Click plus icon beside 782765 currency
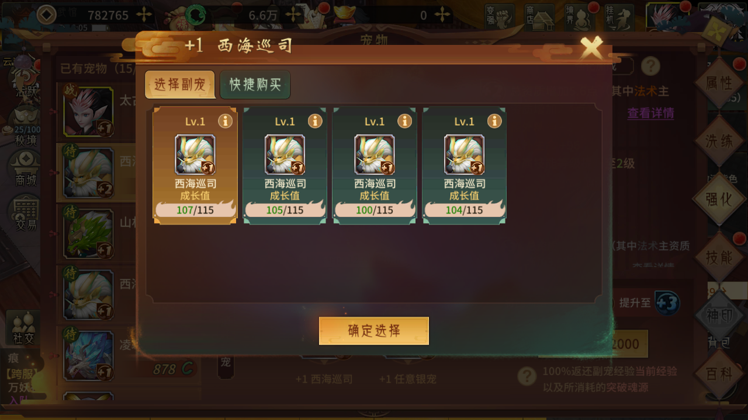 point(144,15)
